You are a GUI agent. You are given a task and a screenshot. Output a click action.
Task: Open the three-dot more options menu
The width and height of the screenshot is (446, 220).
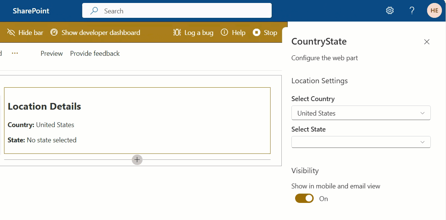tap(15, 53)
